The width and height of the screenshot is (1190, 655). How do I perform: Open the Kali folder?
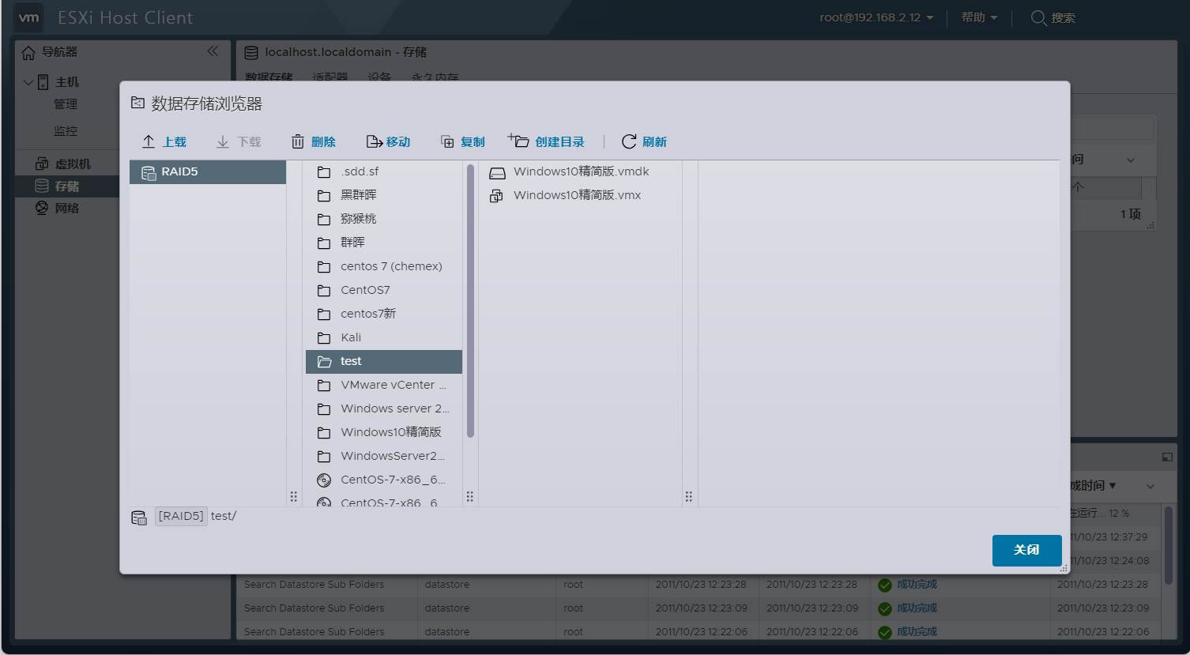351,337
